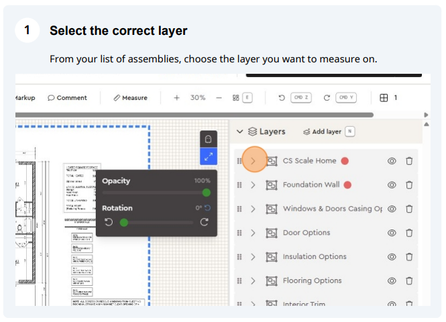Undo the last action

click(282, 98)
